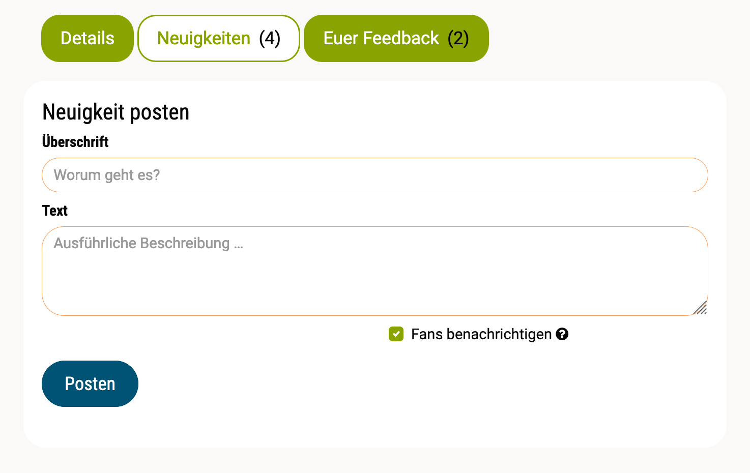
Task: Click the 'Ausführliche Beschreibung …' placeholder text
Action: tap(149, 243)
